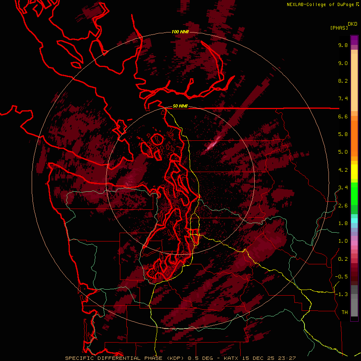Click the -0.5 value on the color scale
The height and width of the screenshot is (361, 361).
click(x=341, y=277)
